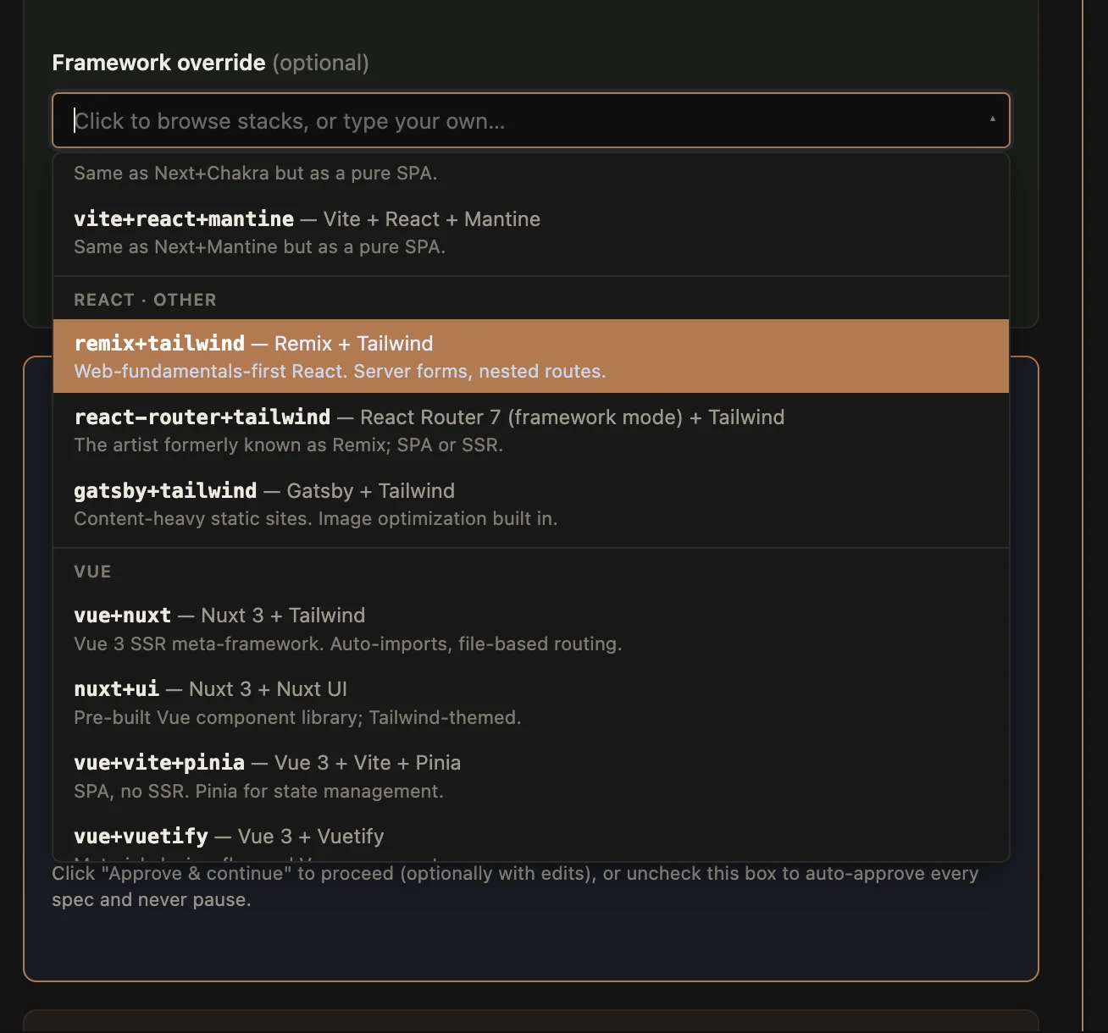1108x1033 pixels.
Task: Select the vite+react+mantine option
Action: [530, 232]
